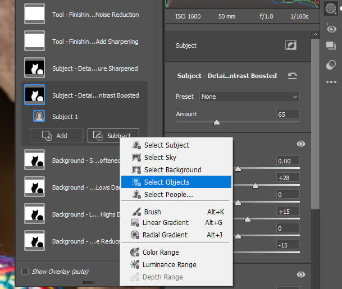Click the Red Eye removal tool icon
Viewport: 342px width, 289px height.
click(x=331, y=28)
